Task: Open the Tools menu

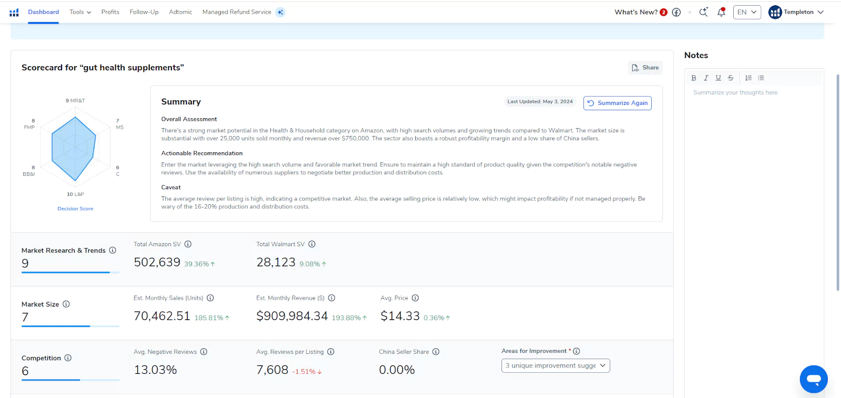Action: (x=80, y=12)
